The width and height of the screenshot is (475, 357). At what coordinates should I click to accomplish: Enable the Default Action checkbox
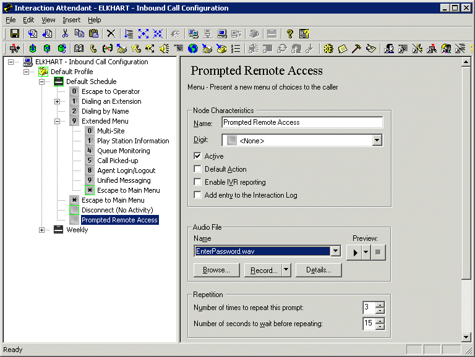pyautogui.click(x=198, y=169)
